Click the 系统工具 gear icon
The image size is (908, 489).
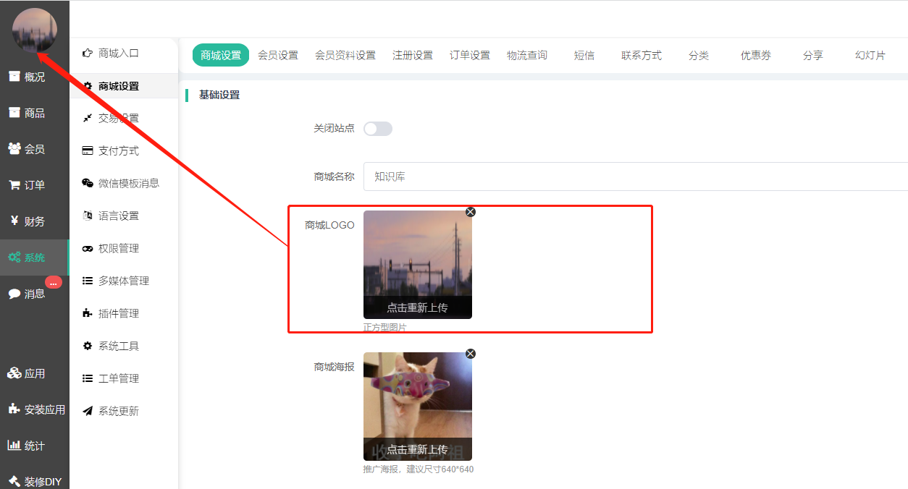coord(88,346)
